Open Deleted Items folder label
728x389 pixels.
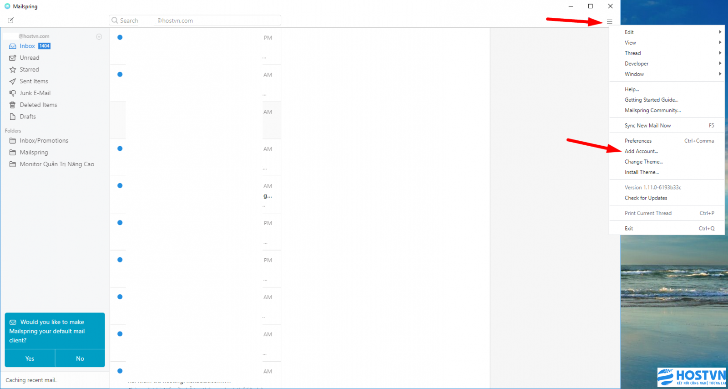coord(38,105)
